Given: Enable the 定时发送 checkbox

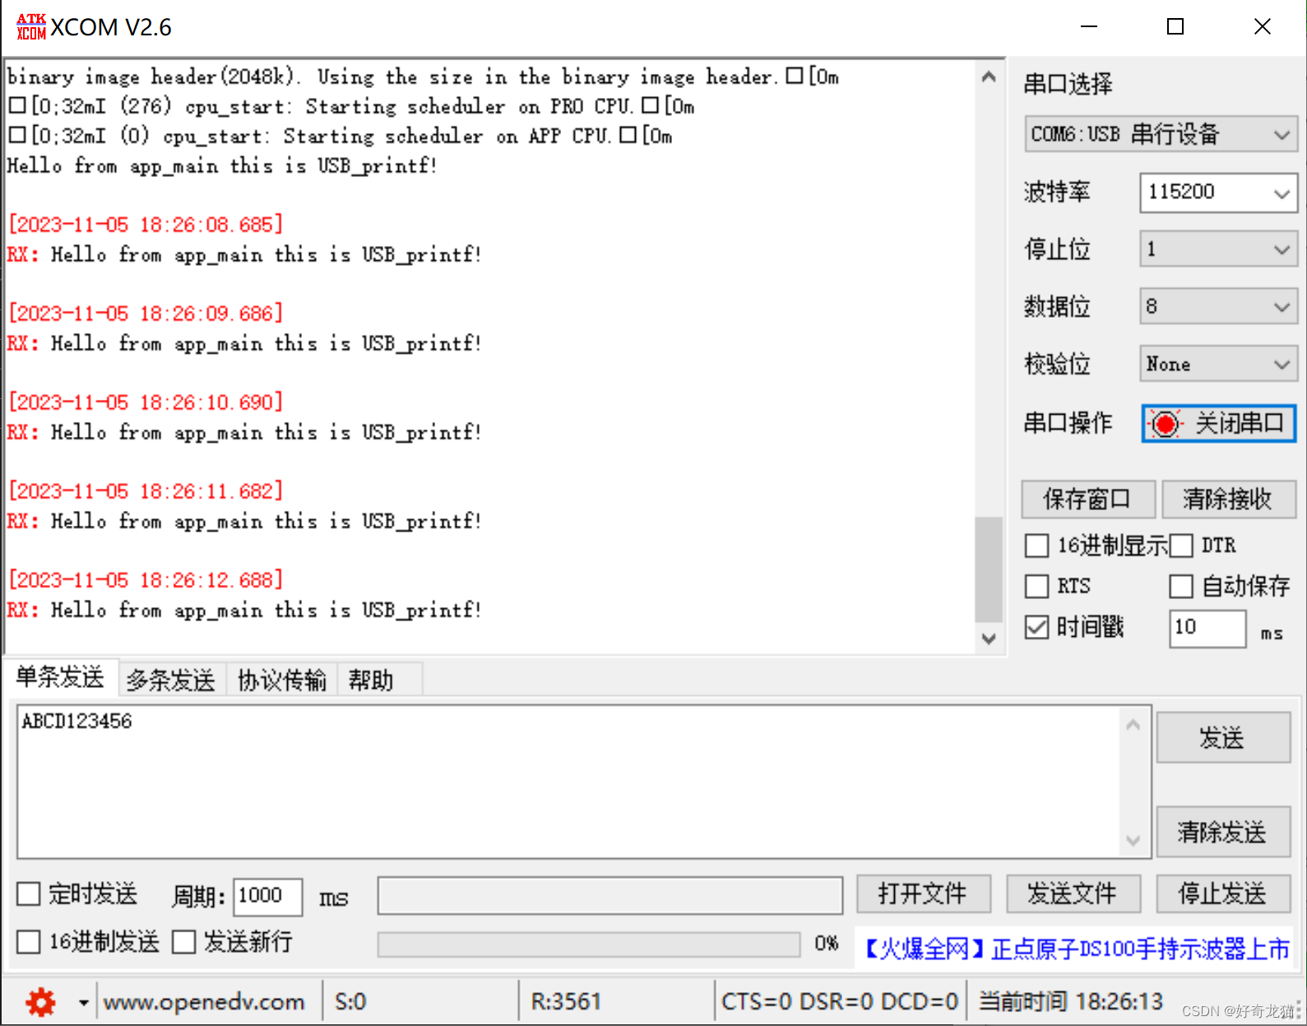Looking at the screenshot, I should coord(29,894).
